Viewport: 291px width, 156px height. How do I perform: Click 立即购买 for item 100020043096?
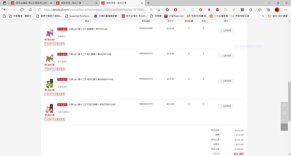[226, 31]
